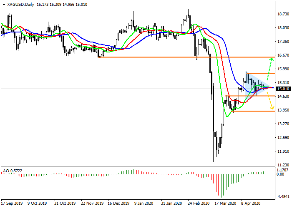This screenshot has width=292, height=208.
Task: Select the orange support line near 13.95
Action: click(x=250, y=111)
